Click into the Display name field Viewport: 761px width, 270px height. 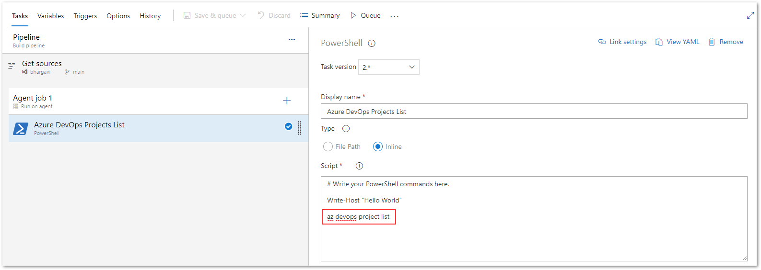pyautogui.click(x=534, y=112)
